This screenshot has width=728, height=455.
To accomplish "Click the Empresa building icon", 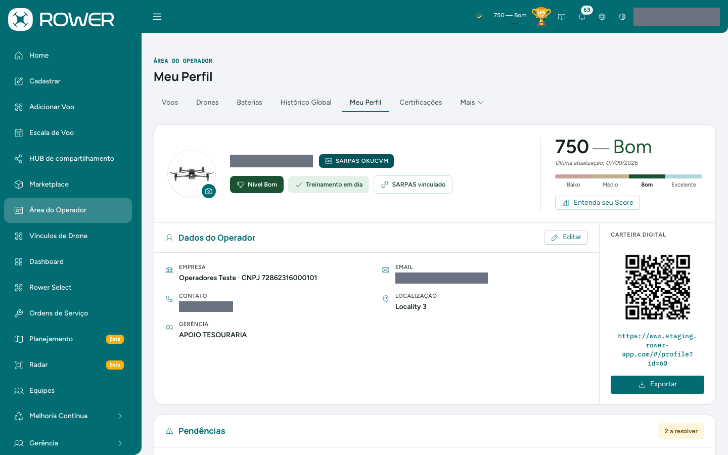I will click(169, 270).
